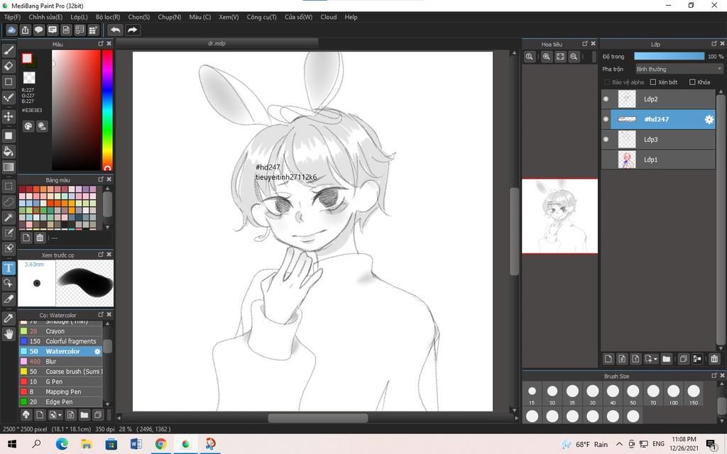The image size is (727, 454).
Task: Choose brush size 50 preset
Action: pos(633,394)
